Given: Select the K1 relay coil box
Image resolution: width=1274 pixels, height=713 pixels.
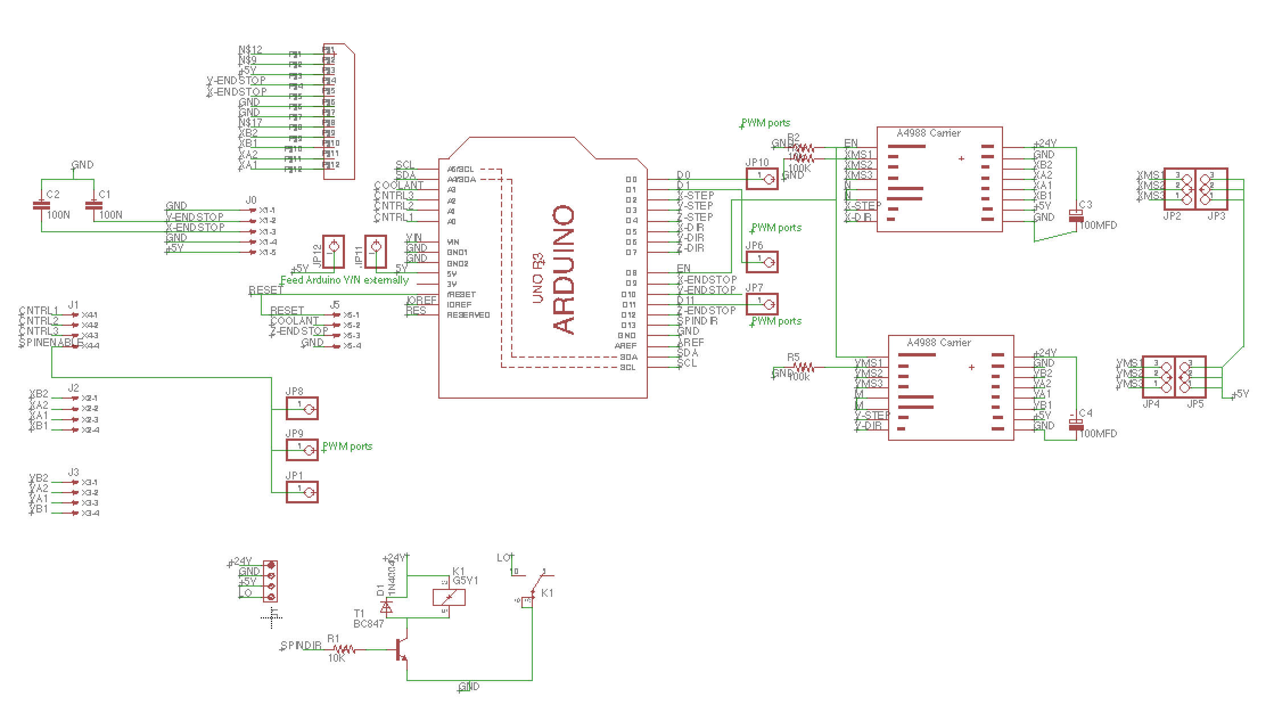Looking at the screenshot, I should coord(449,597).
